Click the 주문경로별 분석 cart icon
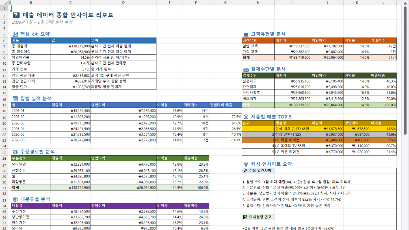This screenshot has height=230, width=409. click(15, 152)
